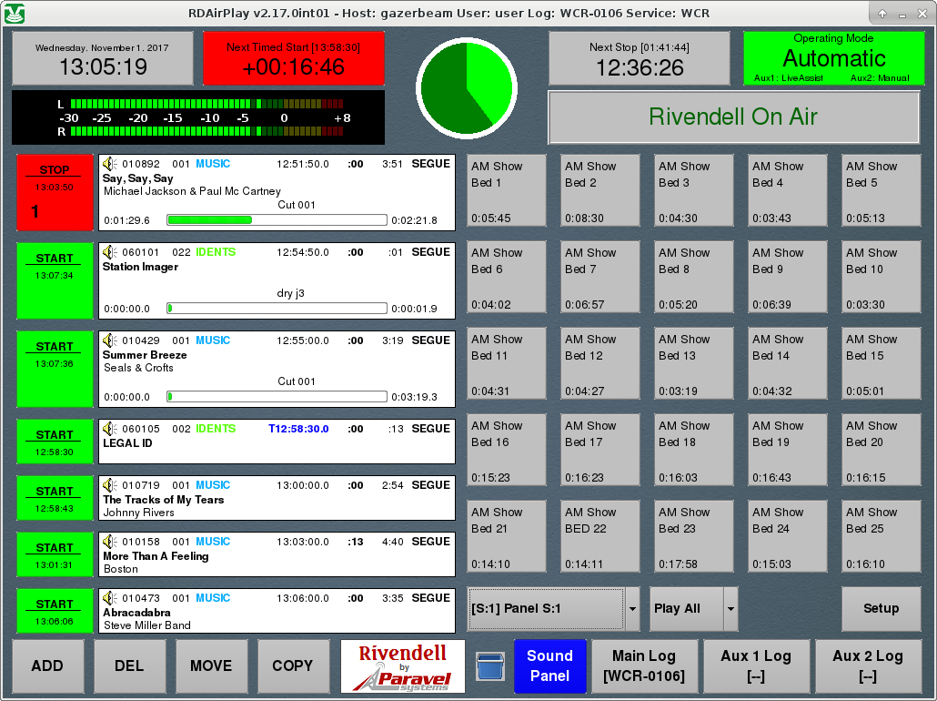The width and height of the screenshot is (937, 701).
Task: Click the speaker icon beside LEGAL ID
Action: pyautogui.click(x=106, y=429)
